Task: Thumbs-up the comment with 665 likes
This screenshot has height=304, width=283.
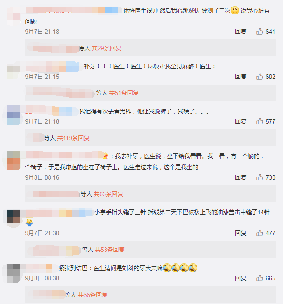Action: point(259,278)
